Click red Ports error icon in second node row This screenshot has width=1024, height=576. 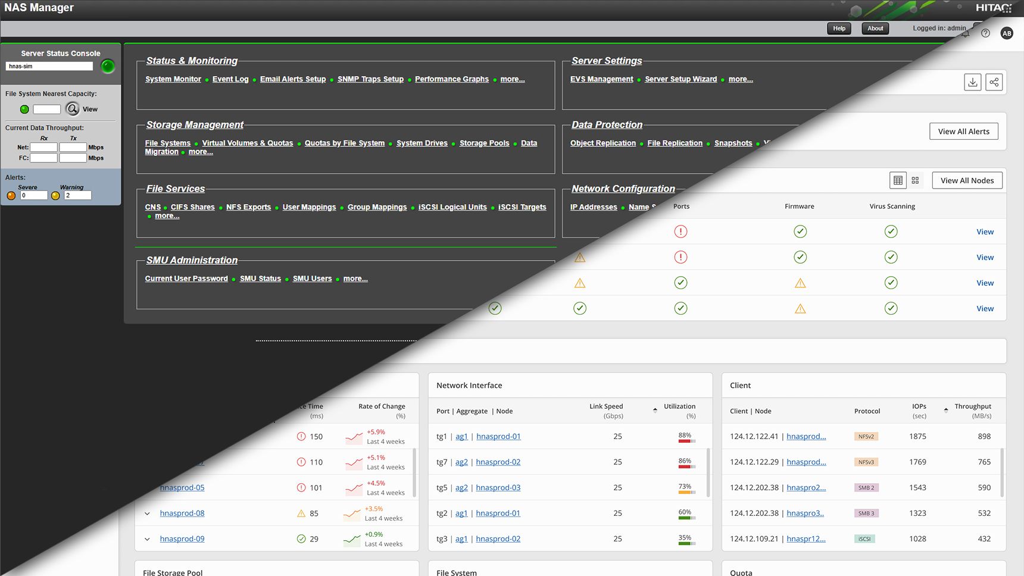pyautogui.click(x=680, y=257)
